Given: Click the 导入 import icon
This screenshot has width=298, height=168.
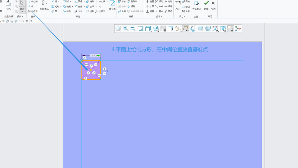Looking at the screenshot, I should coord(8,5).
